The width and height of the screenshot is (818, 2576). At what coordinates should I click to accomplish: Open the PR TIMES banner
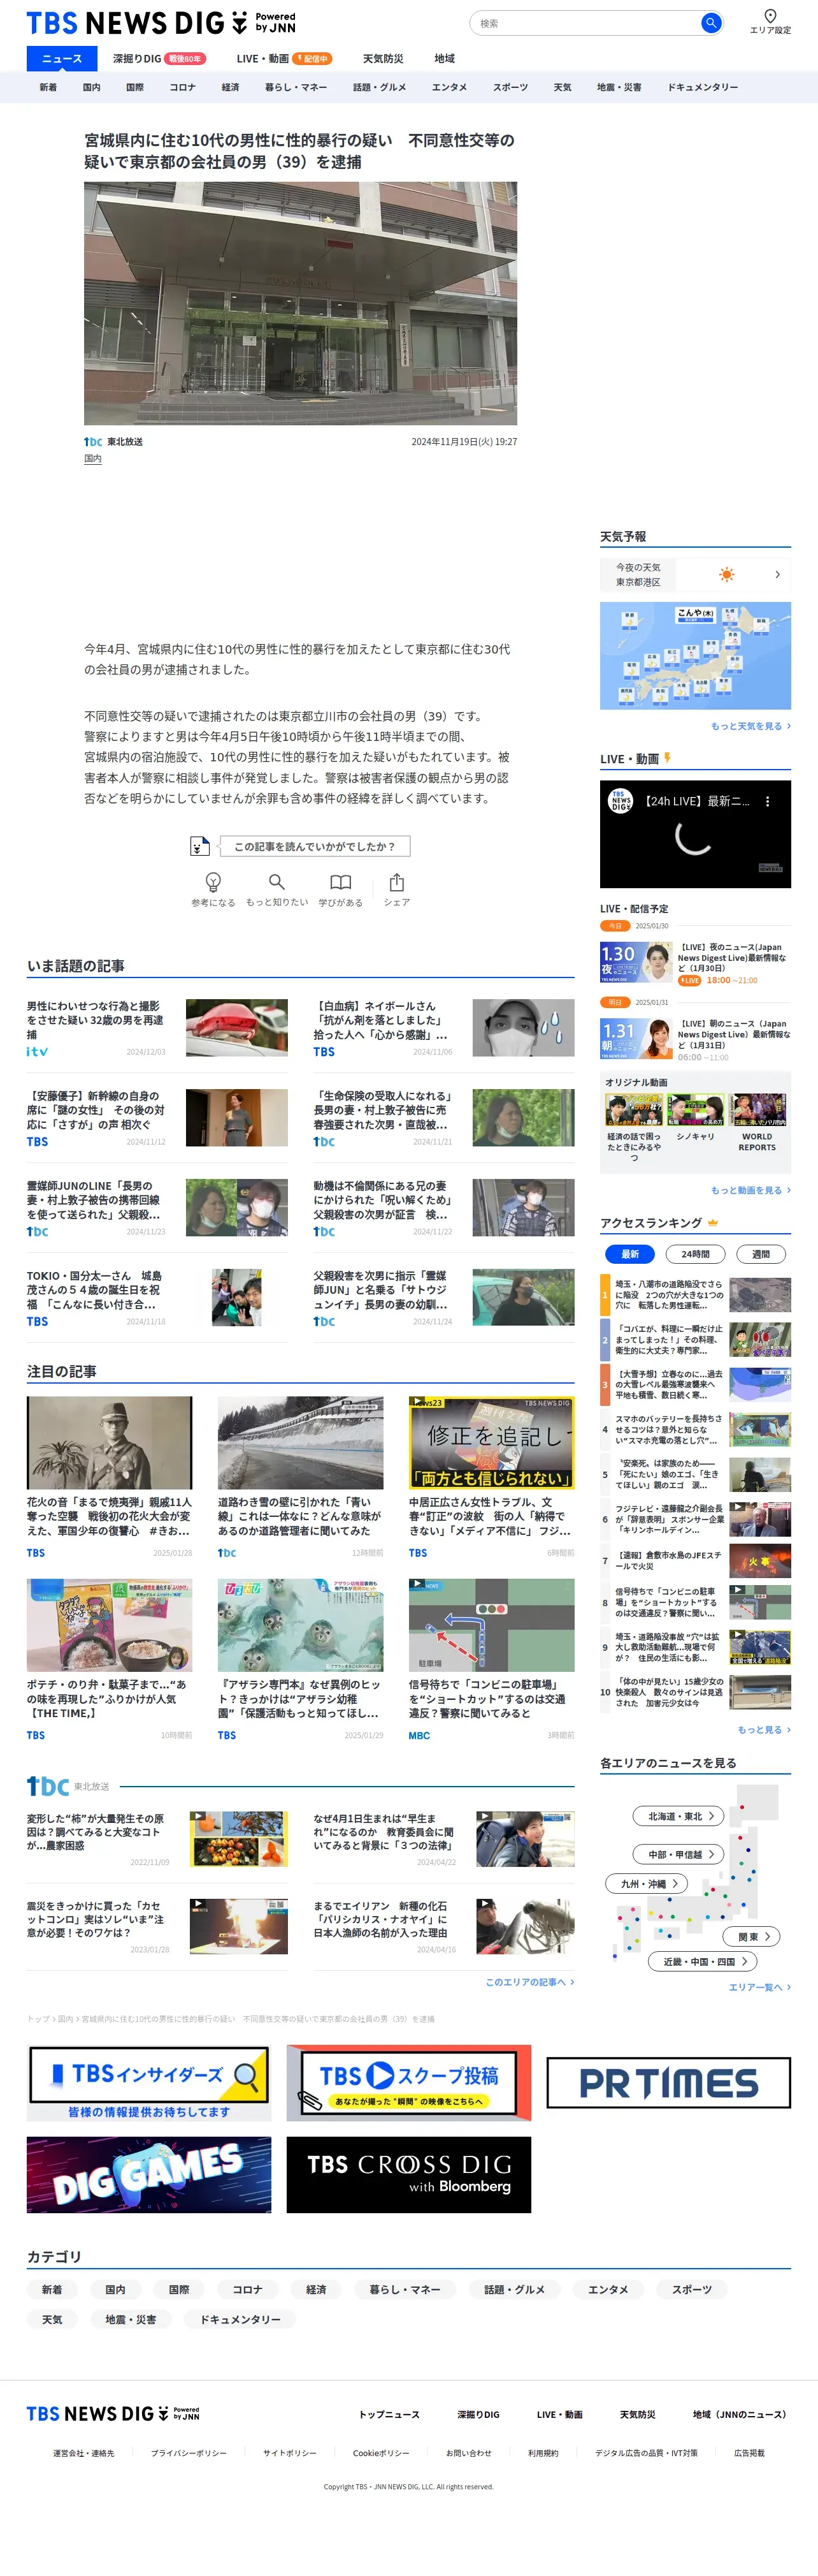668,2083
